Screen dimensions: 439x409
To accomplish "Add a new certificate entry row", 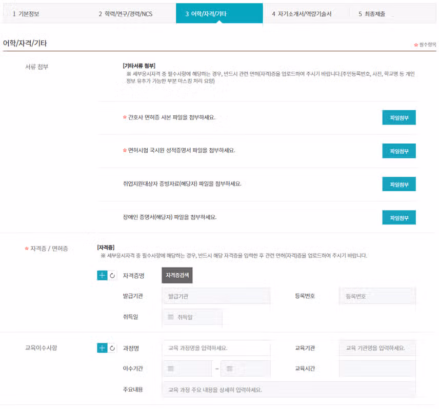I will point(102,275).
